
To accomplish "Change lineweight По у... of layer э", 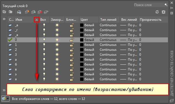I will [129, 74].
